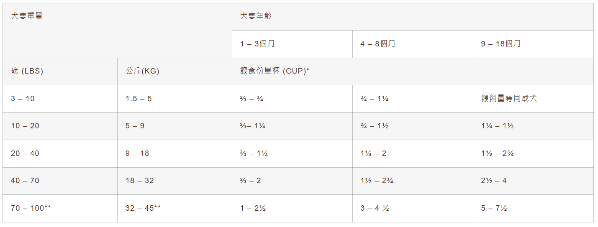Select the 1.5 – 5 kilogram cell
The image size is (598, 227).
point(139,99)
